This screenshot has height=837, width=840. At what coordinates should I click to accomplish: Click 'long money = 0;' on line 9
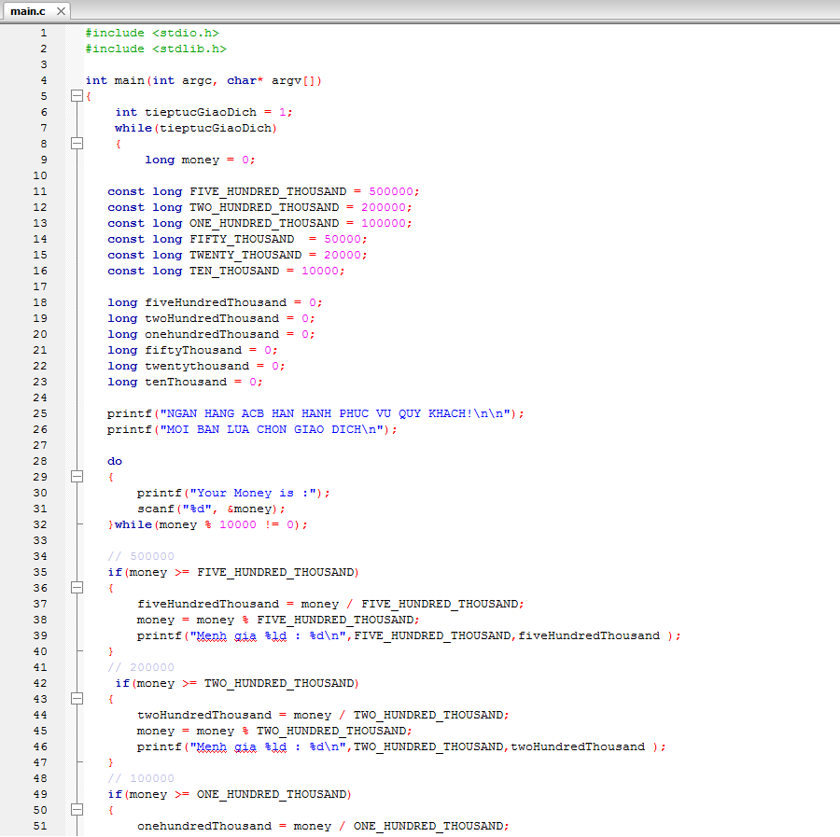200,160
